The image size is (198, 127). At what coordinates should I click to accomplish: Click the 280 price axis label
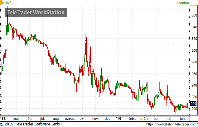tap(194, 62)
